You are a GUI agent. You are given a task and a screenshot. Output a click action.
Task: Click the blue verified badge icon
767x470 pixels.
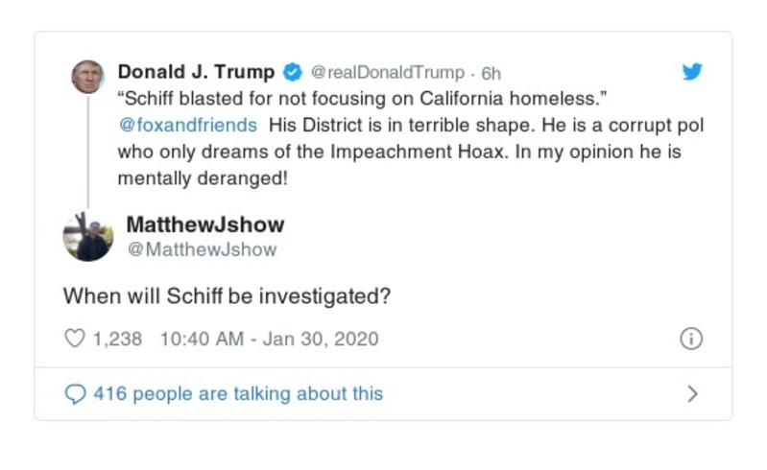pos(293,73)
